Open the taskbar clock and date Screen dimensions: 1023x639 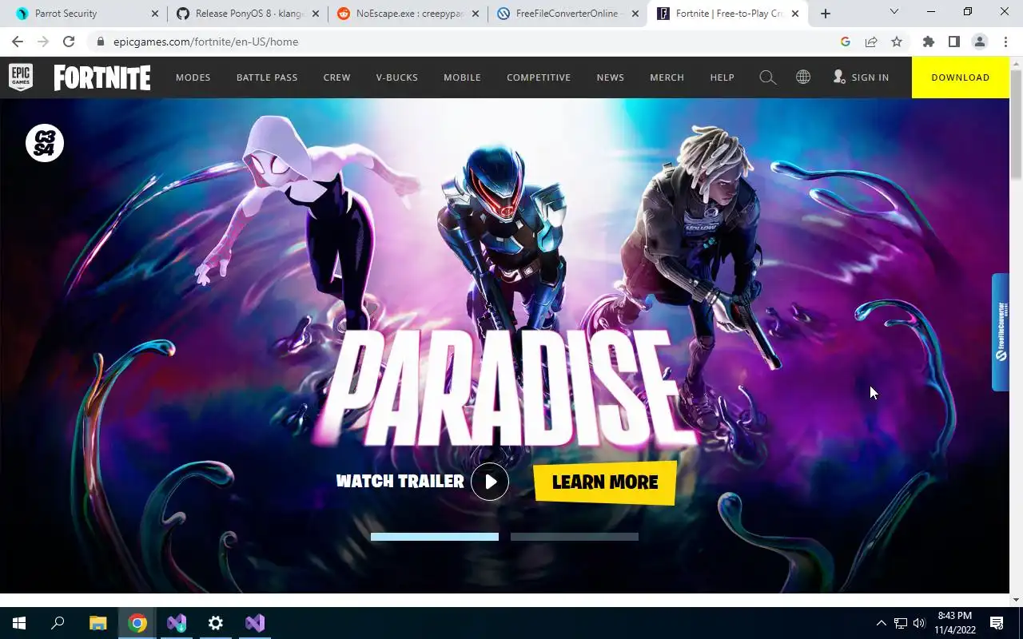pyautogui.click(x=955, y=623)
